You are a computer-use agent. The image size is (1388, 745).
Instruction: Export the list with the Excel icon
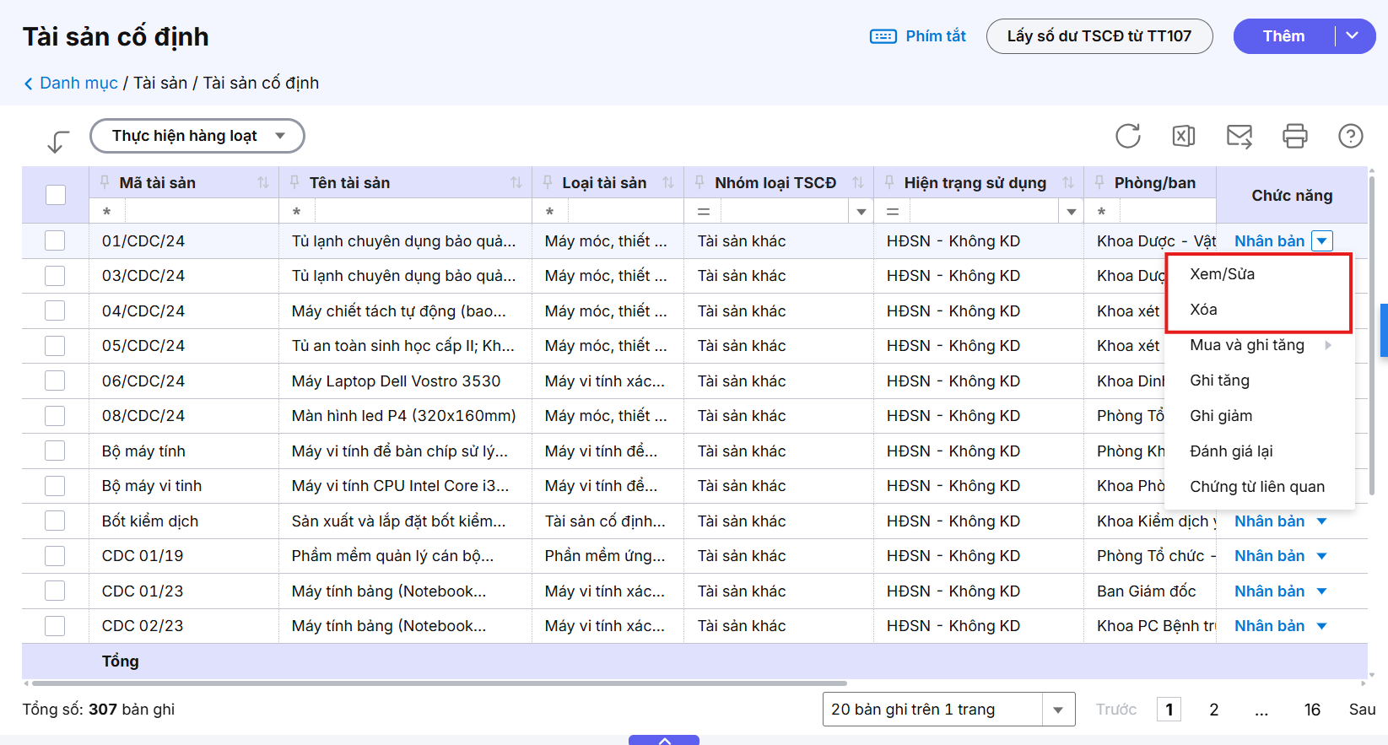click(1183, 136)
